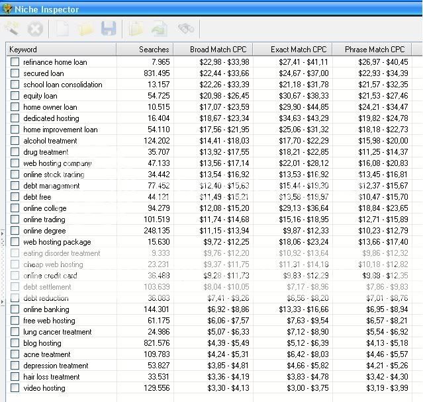Screen dimensions: 423x402
Task: Save results using the floppy disk icon
Action: tap(109, 28)
